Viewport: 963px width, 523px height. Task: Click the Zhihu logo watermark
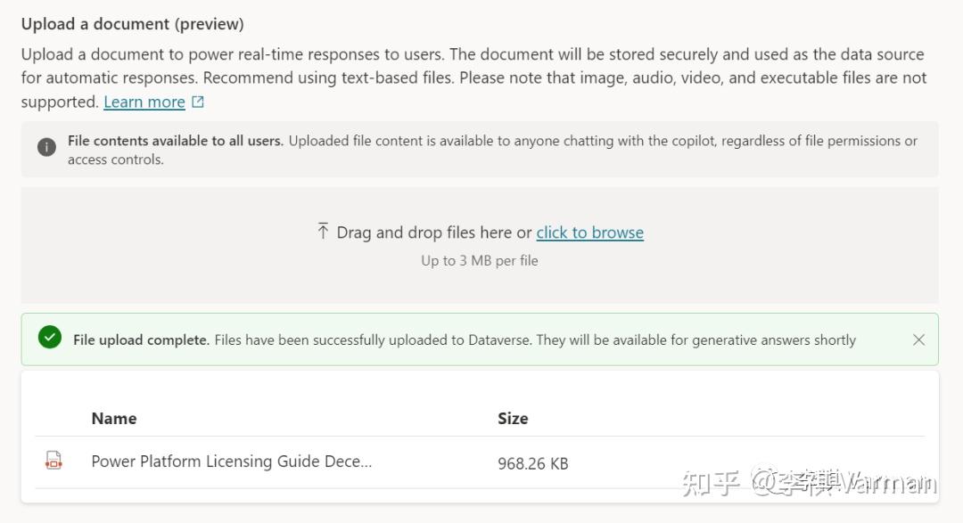click(x=711, y=483)
